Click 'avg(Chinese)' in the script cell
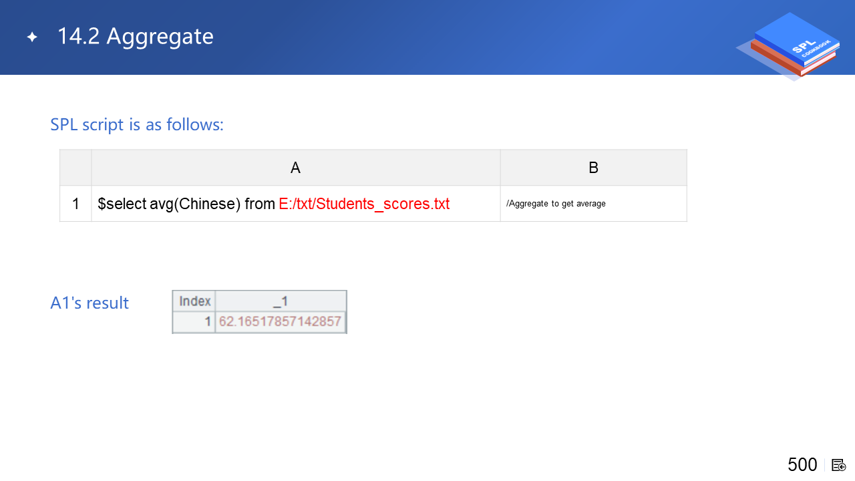Image resolution: width=855 pixels, height=481 pixels. pyautogui.click(x=194, y=204)
